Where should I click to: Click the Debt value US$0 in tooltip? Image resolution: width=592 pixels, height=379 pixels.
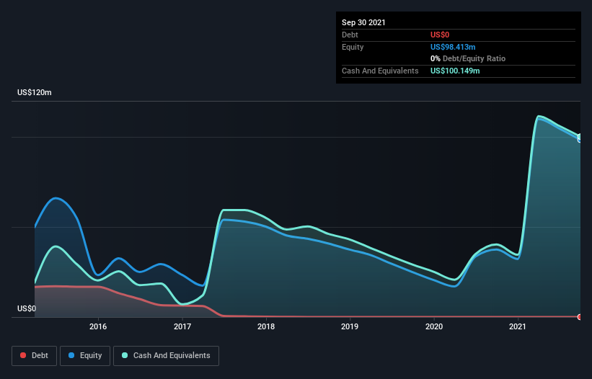[x=440, y=35]
